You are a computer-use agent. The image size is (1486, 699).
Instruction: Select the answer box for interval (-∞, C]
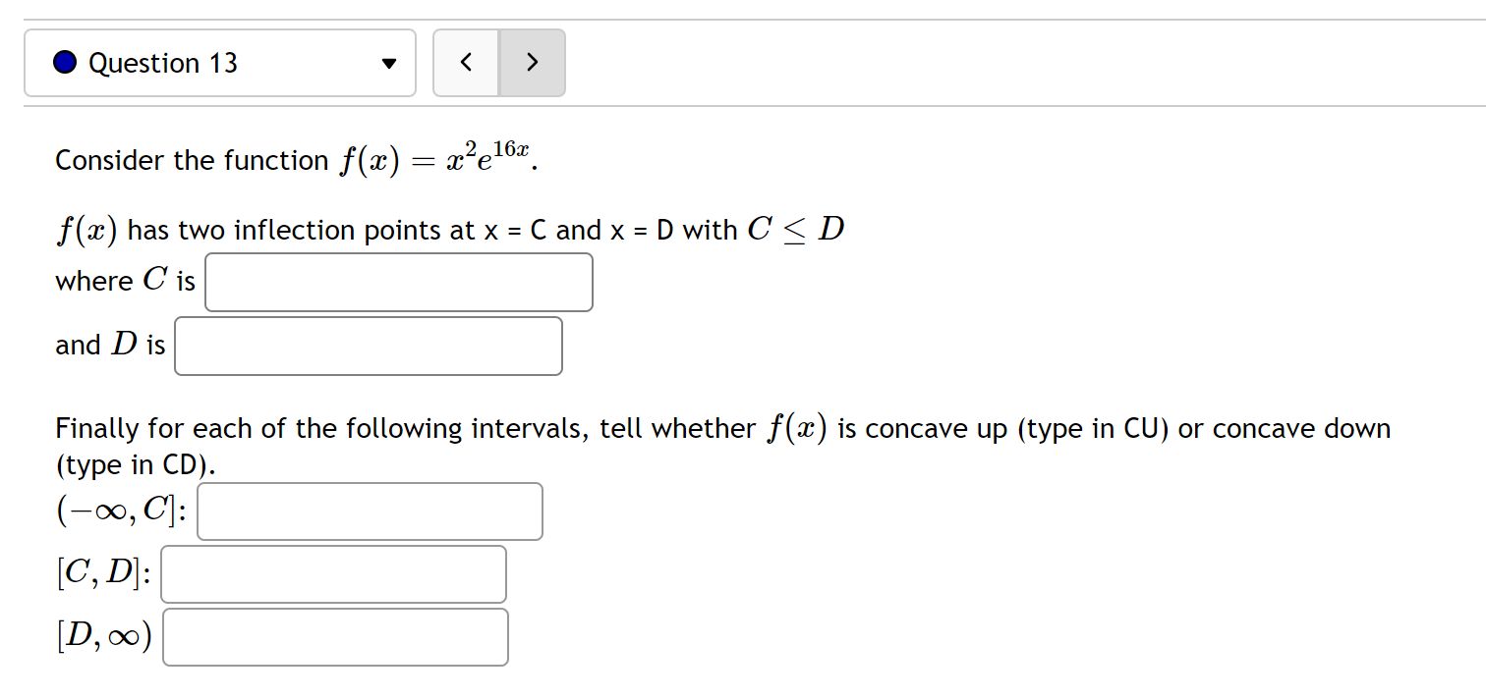[x=370, y=511]
